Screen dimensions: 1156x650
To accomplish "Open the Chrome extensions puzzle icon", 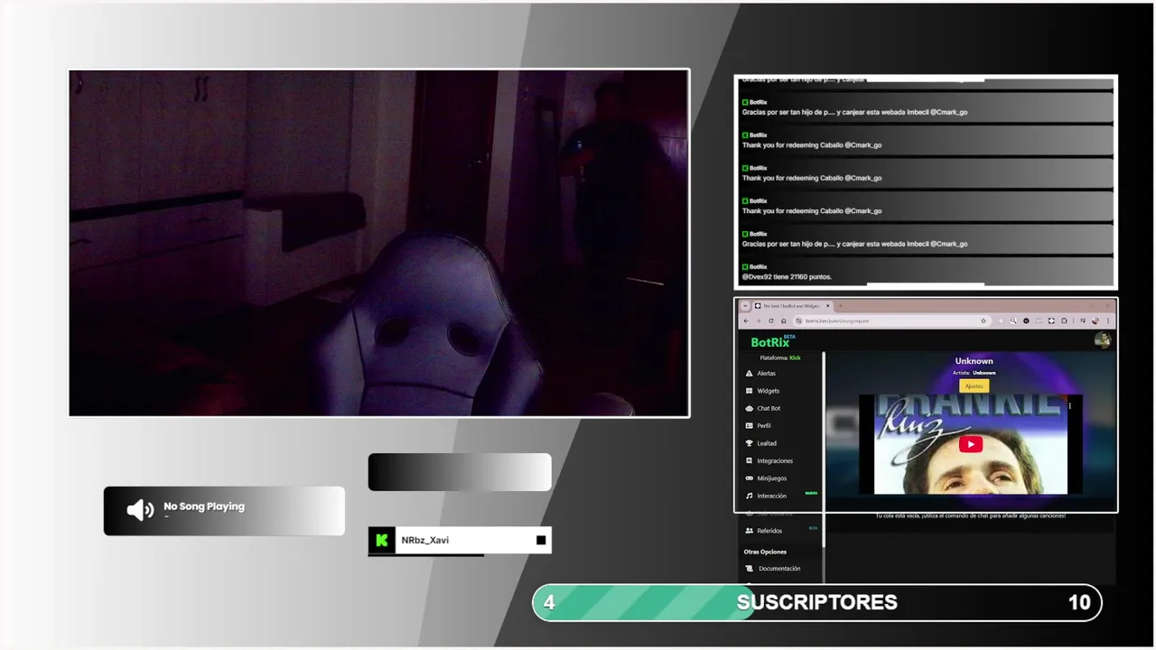I will tap(1065, 320).
